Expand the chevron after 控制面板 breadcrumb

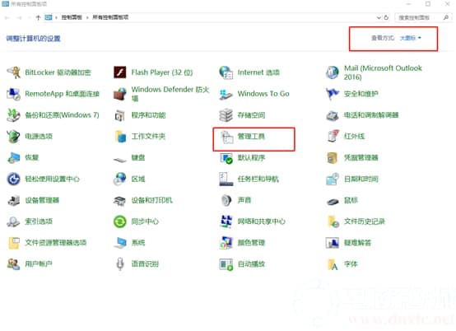click(x=87, y=17)
